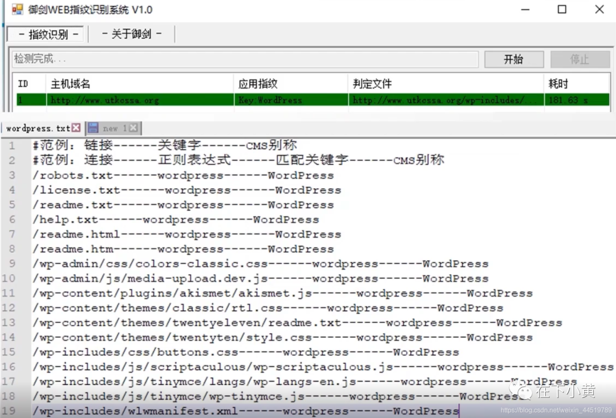
Task: Click the 御剑 application icon in title bar
Action: (17, 9)
